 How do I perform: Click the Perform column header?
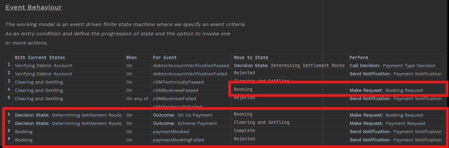[x=358, y=57]
